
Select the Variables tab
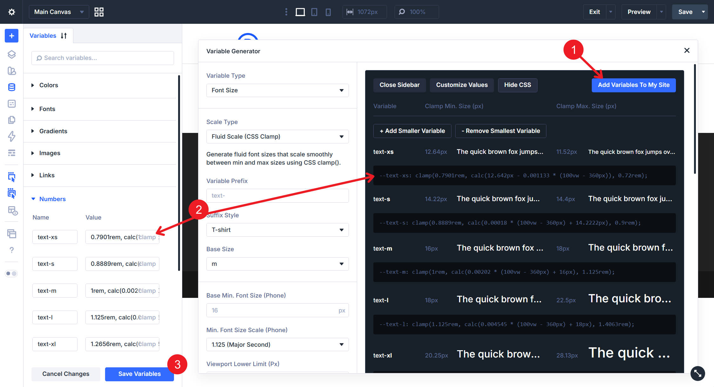click(43, 36)
